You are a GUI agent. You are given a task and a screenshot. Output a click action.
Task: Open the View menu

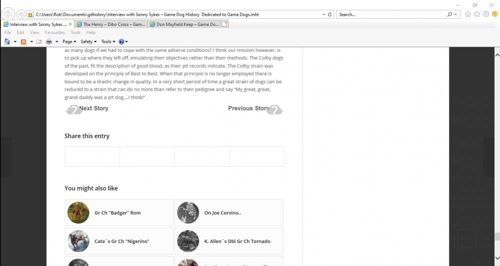[34, 32]
